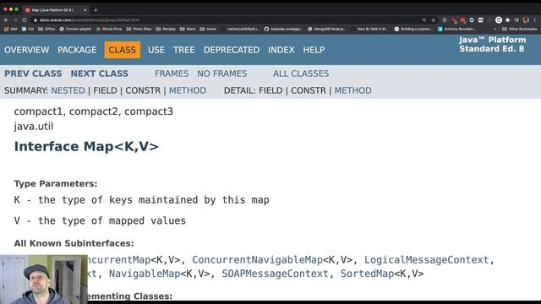Expand the Other Bookmarks folder
This screenshot has height=304, width=541.
(520, 29)
